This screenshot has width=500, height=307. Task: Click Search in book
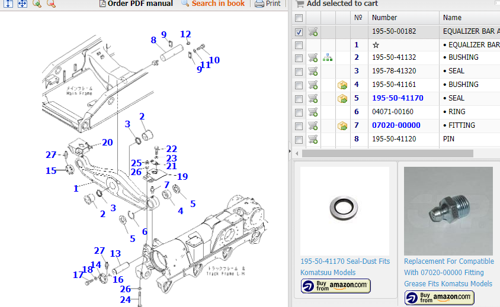(213, 4)
